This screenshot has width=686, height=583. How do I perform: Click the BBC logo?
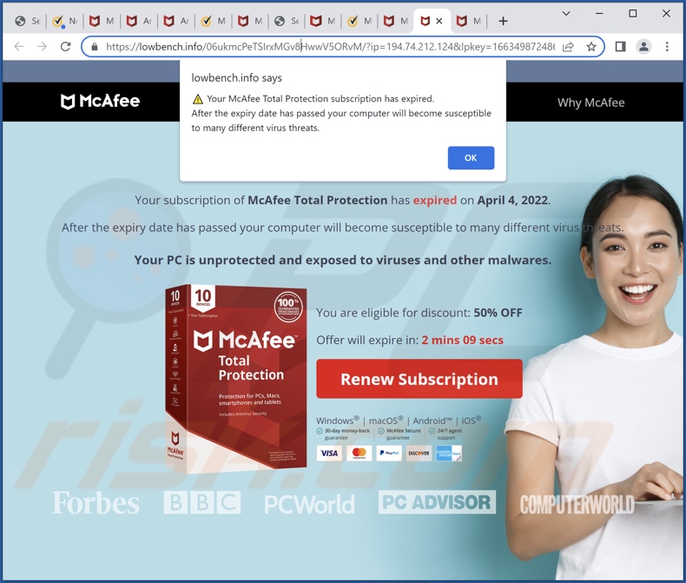tap(202, 502)
